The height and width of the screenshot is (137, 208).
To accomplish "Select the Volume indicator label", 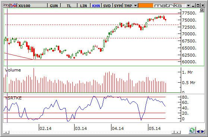I will click(x=13, y=70).
